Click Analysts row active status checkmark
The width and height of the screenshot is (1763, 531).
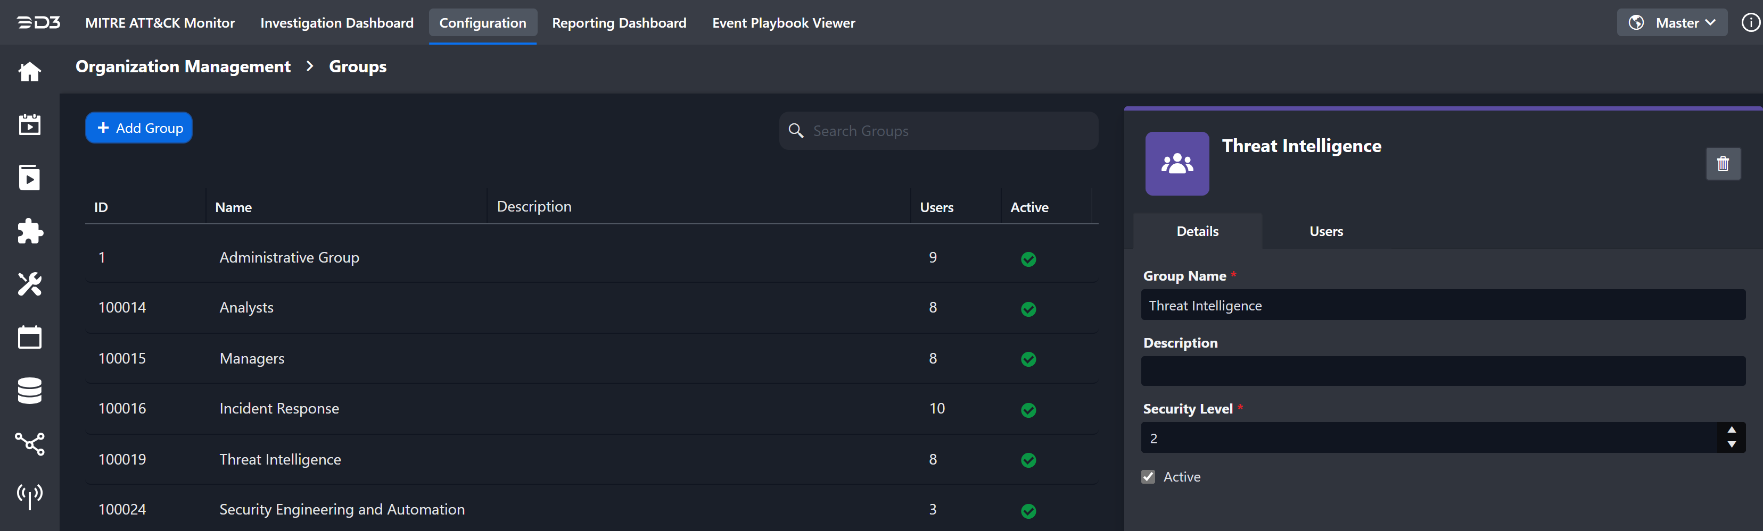[1028, 309]
